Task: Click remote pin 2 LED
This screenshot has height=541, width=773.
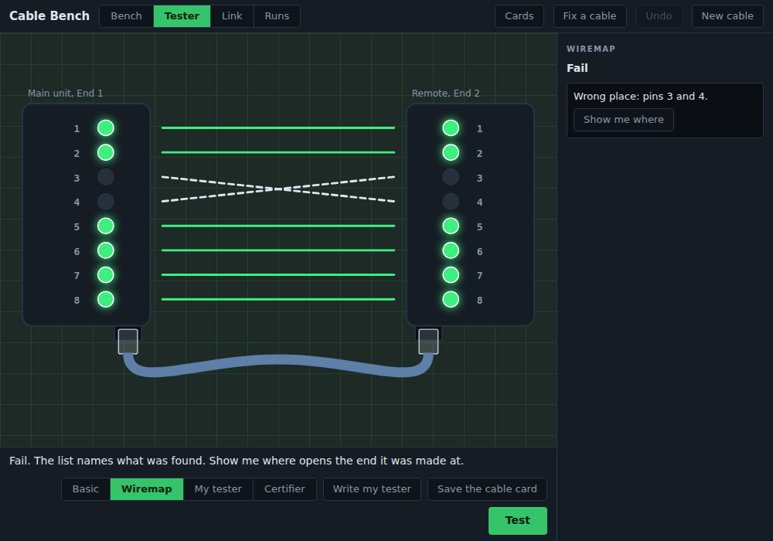Action: pyautogui.click(x=451, y=153)
